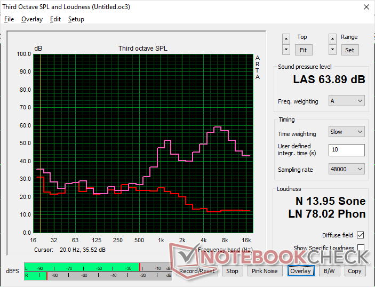Close the Third Octave SPL window
The width and height of the screenshot is (375, 287).
366,7
